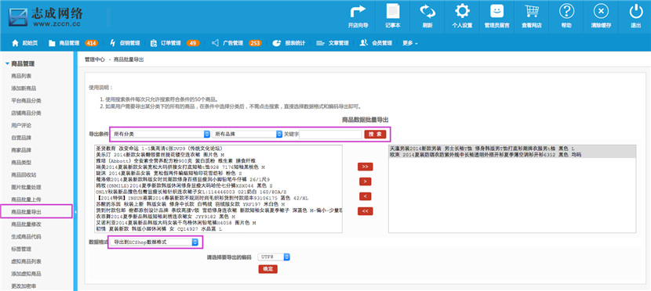Open 添加新商品 in sidebar

coord(24,88)
